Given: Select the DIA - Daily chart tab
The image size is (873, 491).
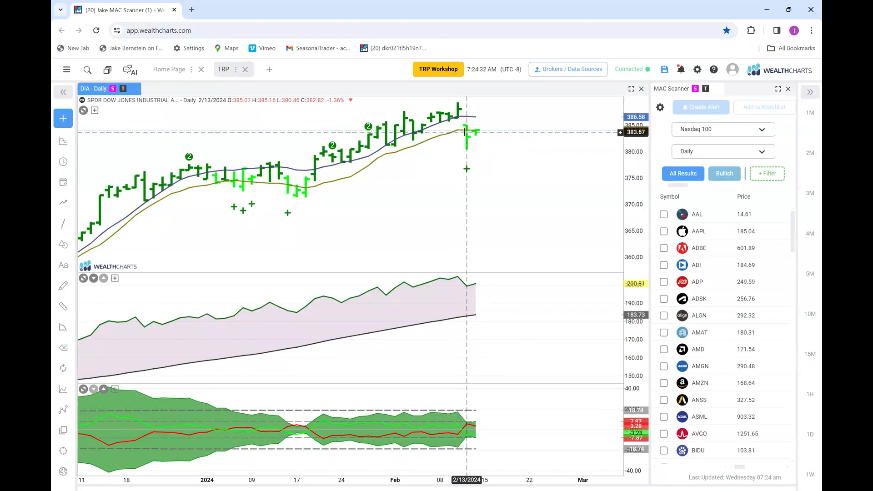Looking at the screenshot, I should pos(109,89).
